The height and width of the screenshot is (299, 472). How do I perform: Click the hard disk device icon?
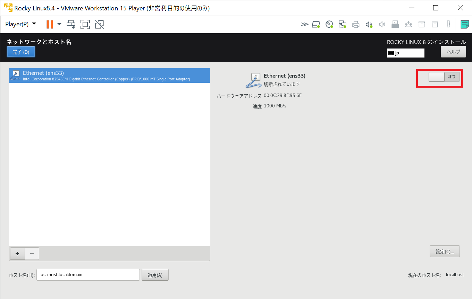(316, 24)
